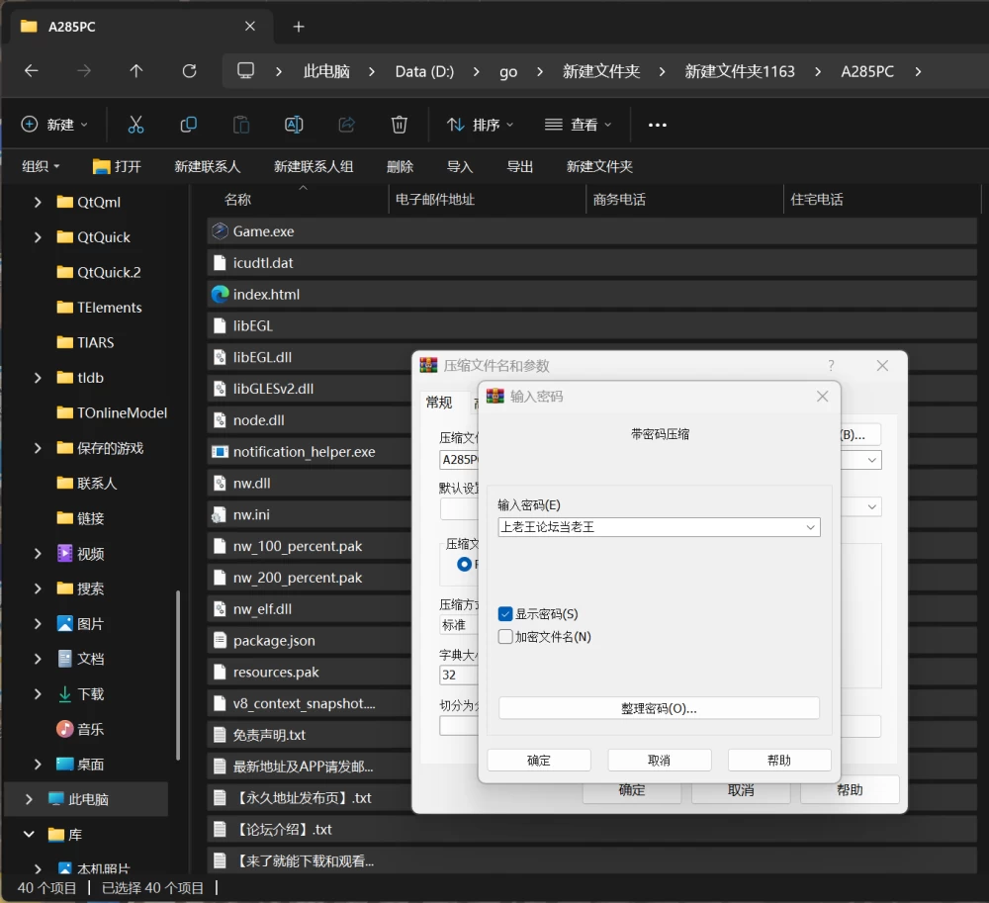Expand the QtQml folder in tree
989x903 pixels.
tap(38, 202)
